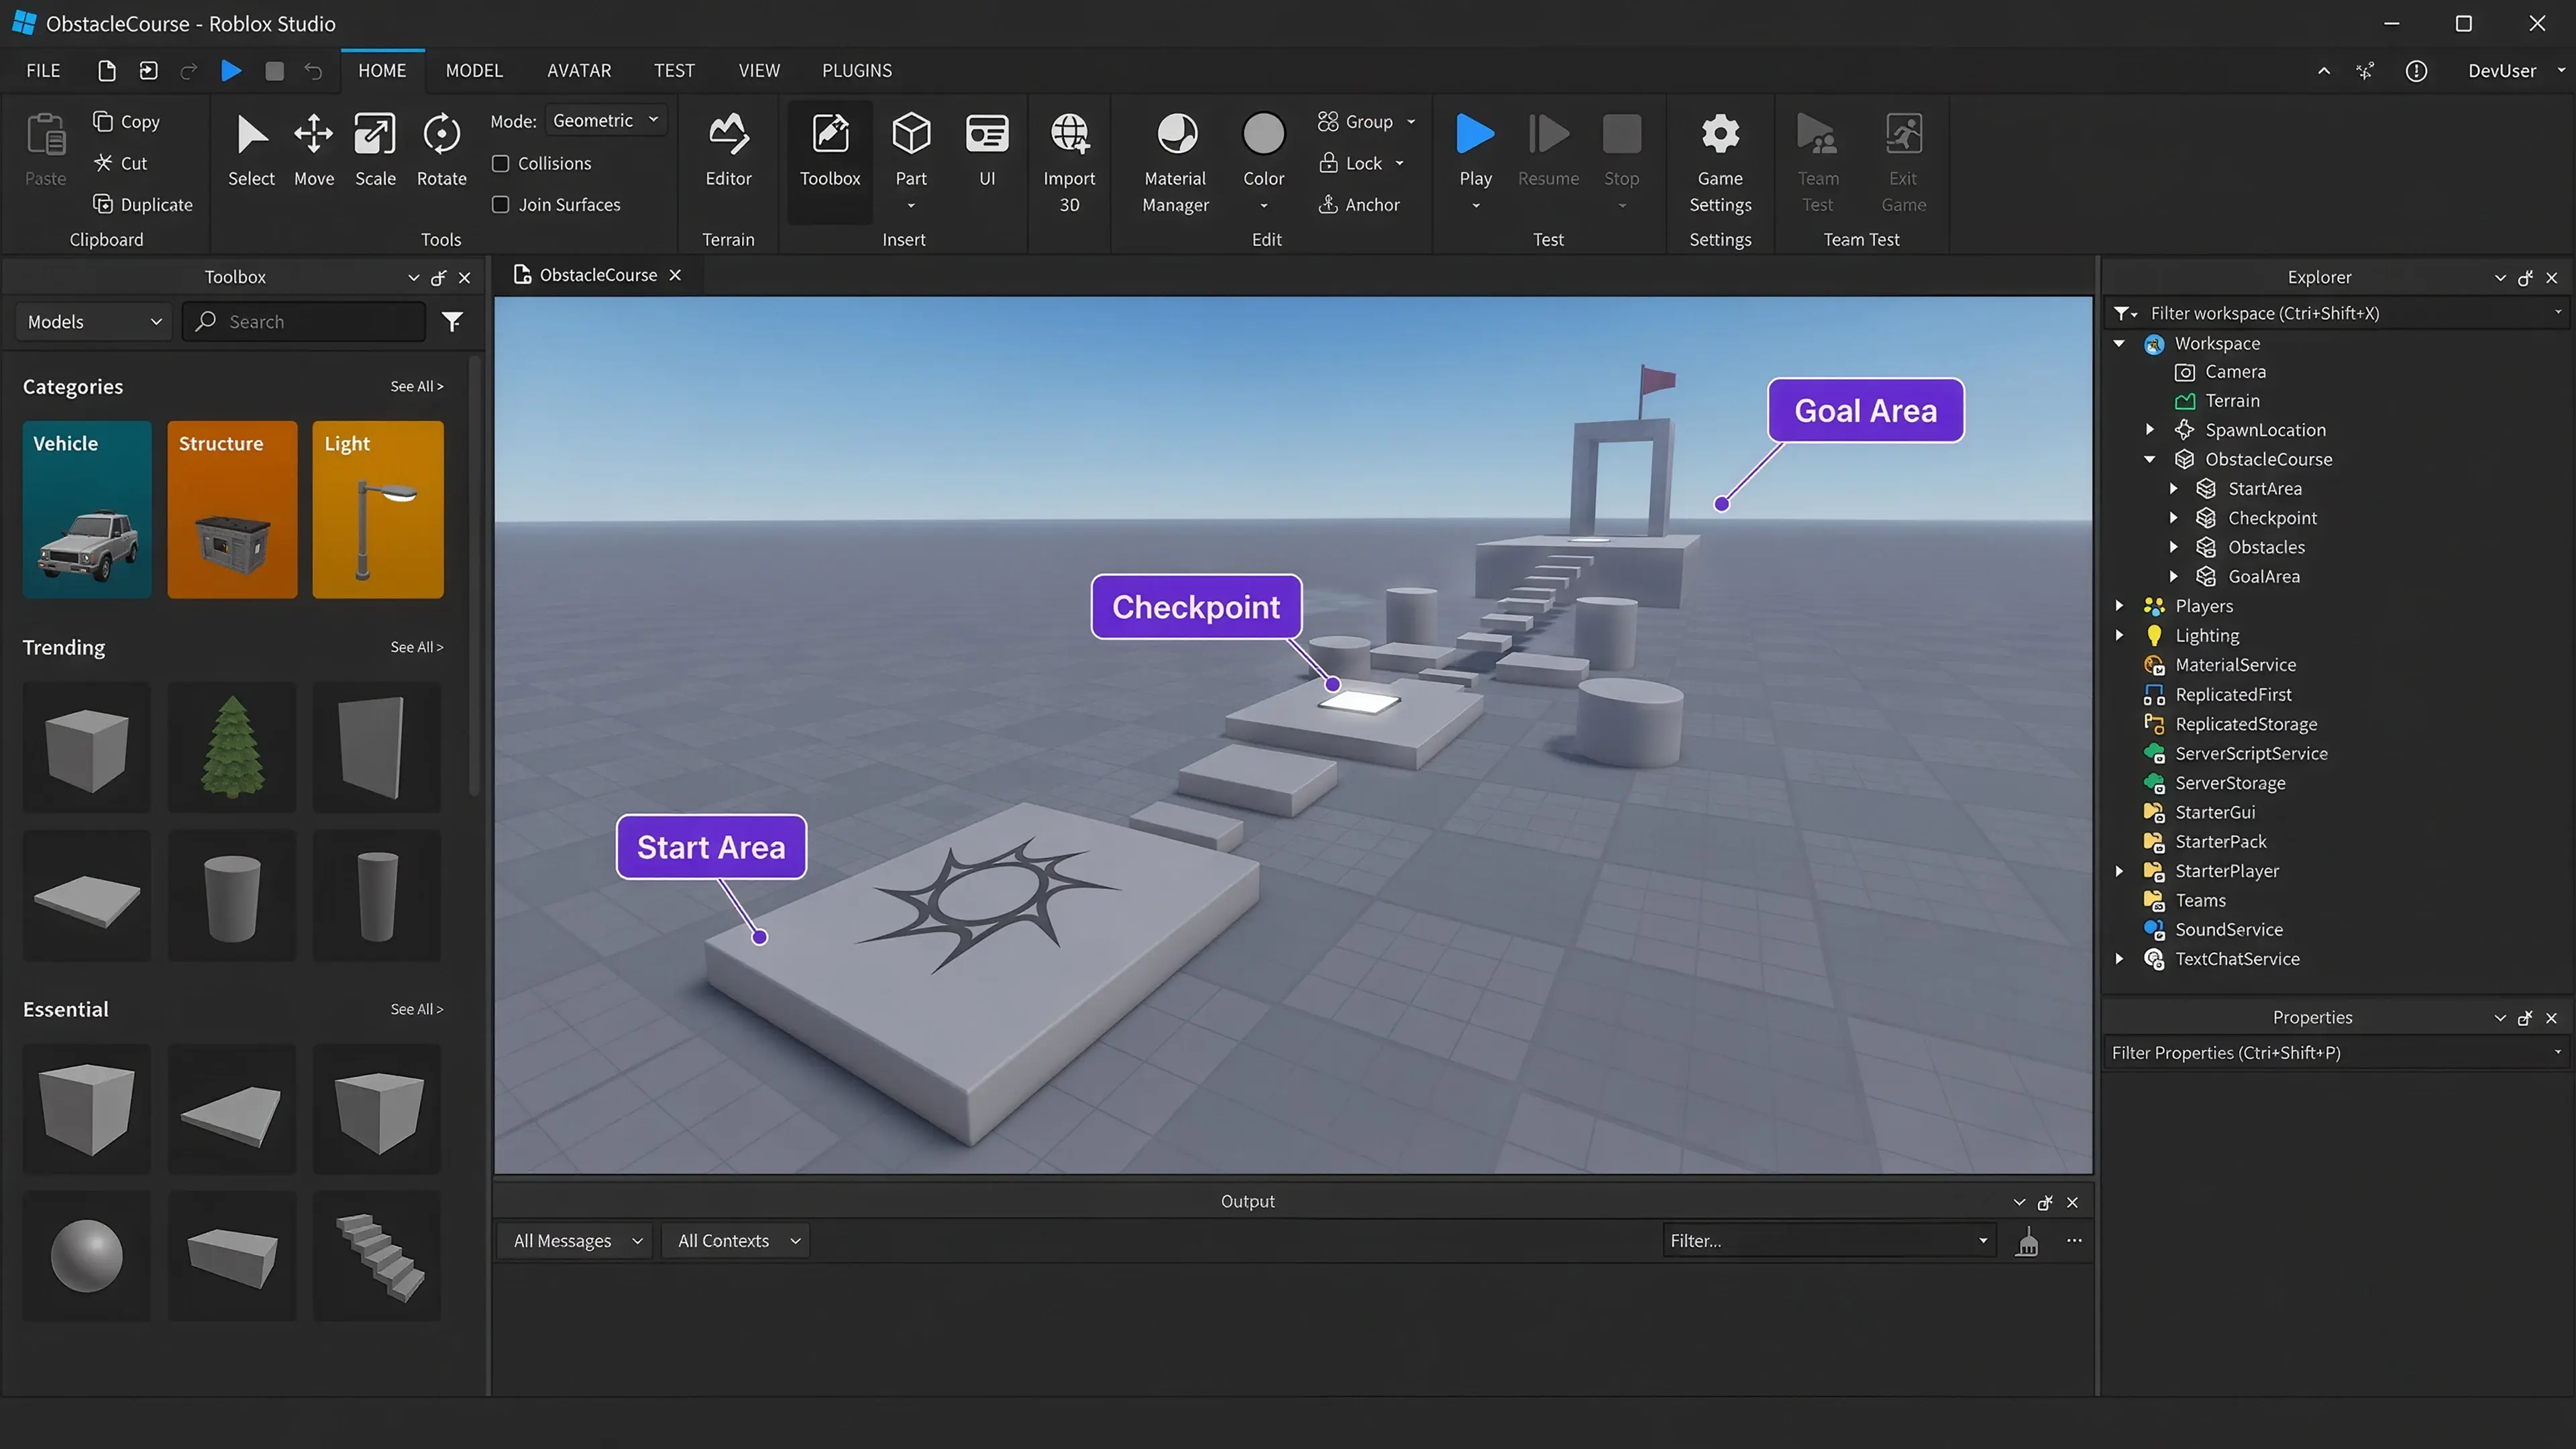The height and width of the screenshot is (1449, 2576).
Task: Click the Output Filter field
Action: tap(1829, 1241)
